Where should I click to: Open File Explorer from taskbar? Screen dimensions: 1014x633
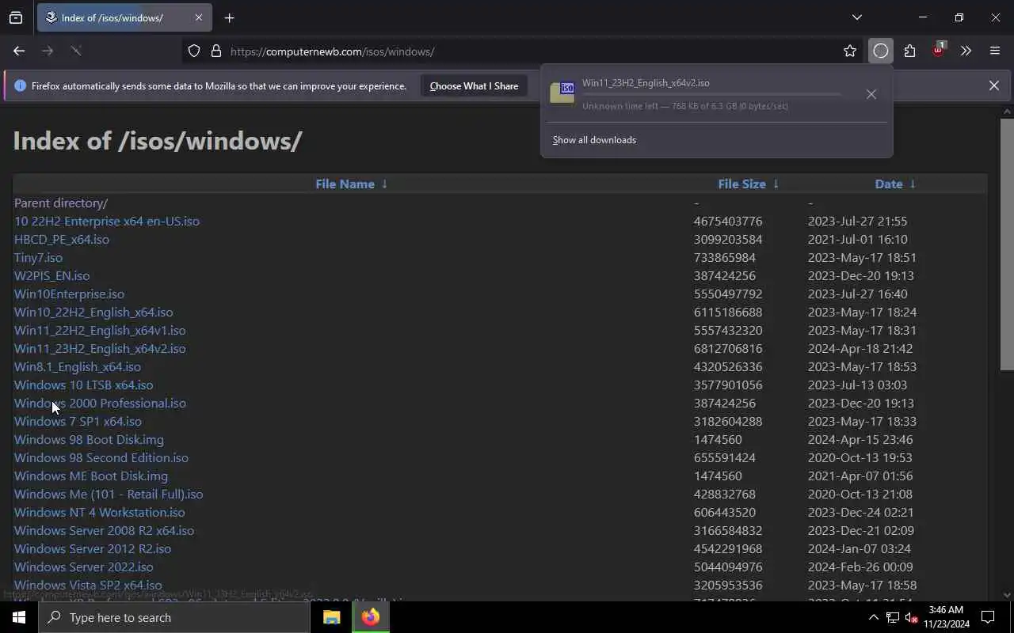(x=331, y=617)
